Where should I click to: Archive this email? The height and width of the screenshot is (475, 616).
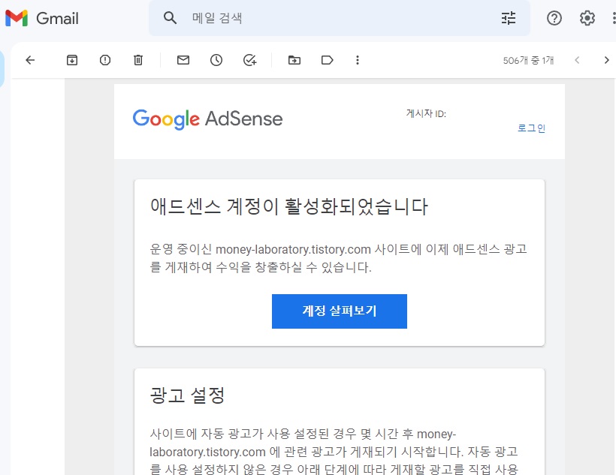pos(72,60)
